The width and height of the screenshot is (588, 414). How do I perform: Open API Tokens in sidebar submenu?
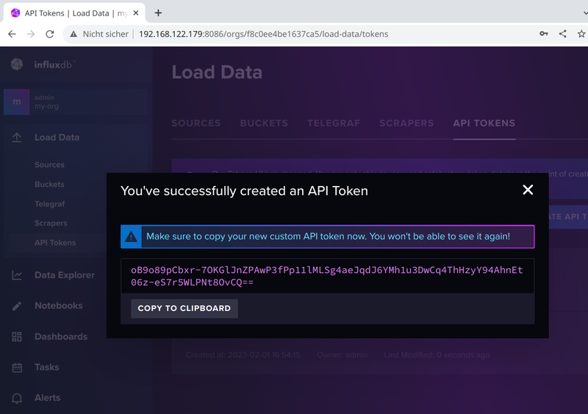(55, 243)
